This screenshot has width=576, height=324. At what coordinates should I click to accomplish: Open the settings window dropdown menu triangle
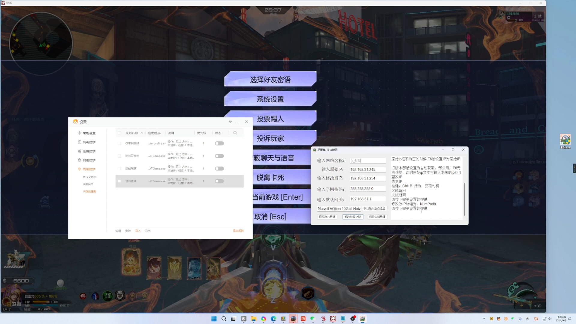click(x=230, y=122)
